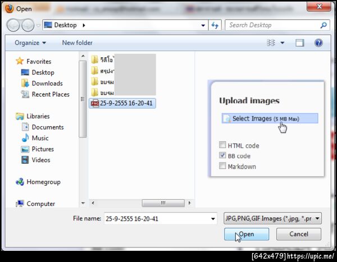The image size is (337, 262).
Task: Click the change view icon
Action: (271, 43)
